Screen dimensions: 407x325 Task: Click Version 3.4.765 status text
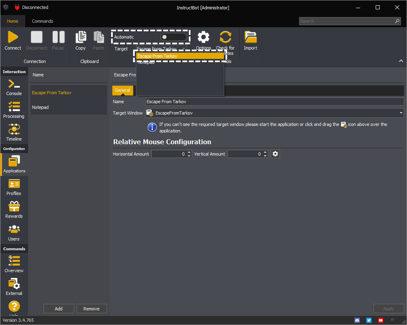point(18,321)
